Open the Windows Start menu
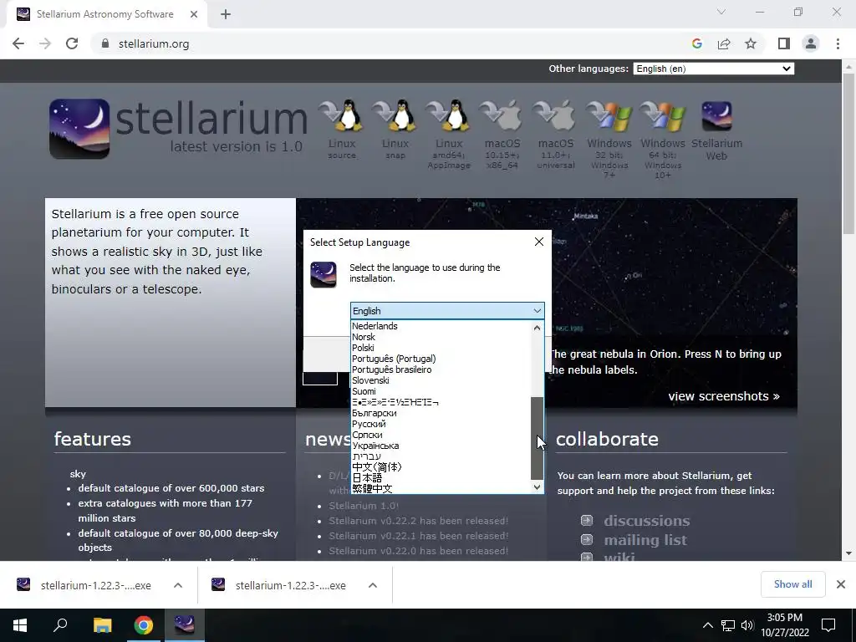Image resolution: width=856 pixels, height=642 pixels. (x=20, y=624)
